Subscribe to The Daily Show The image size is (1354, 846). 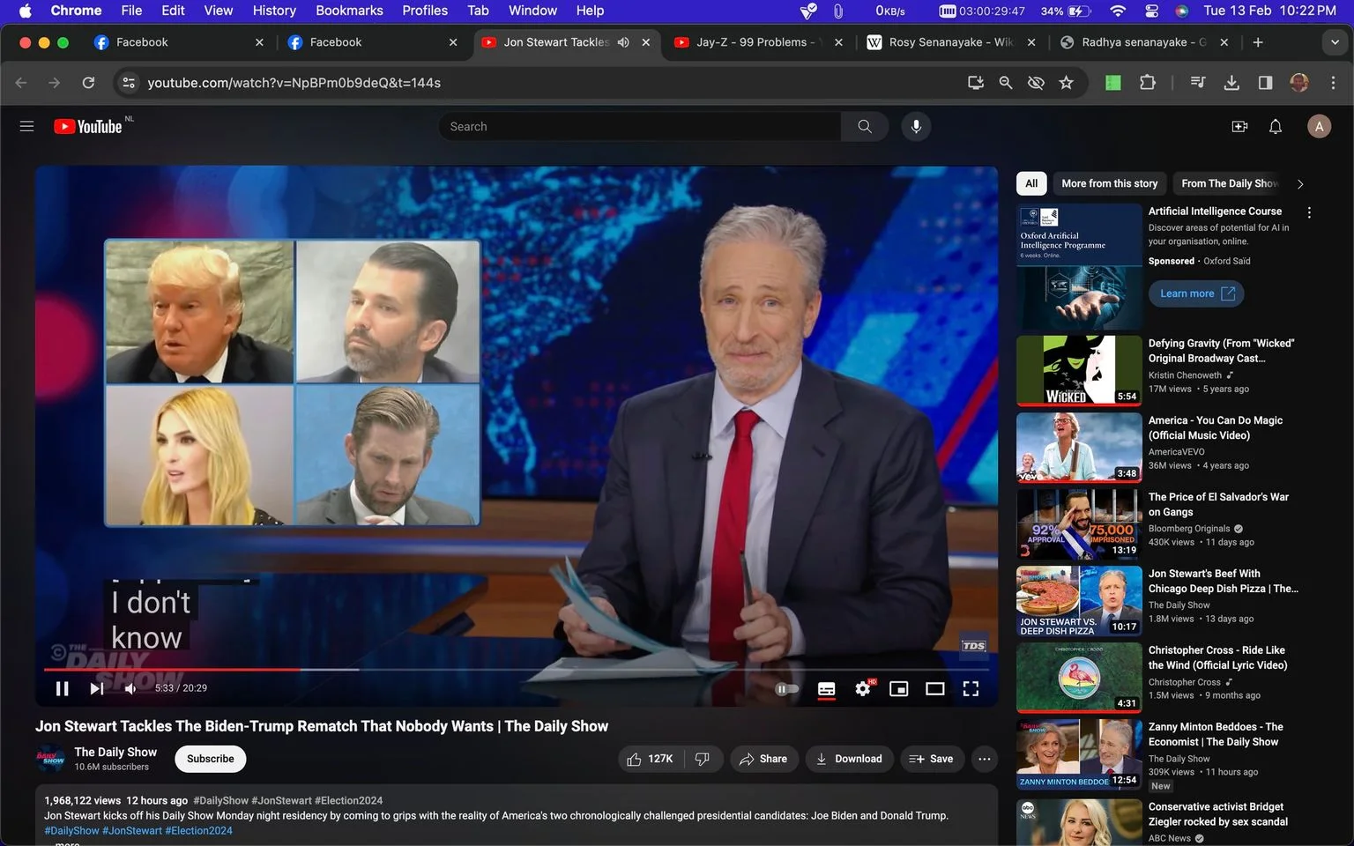(210, 759)
